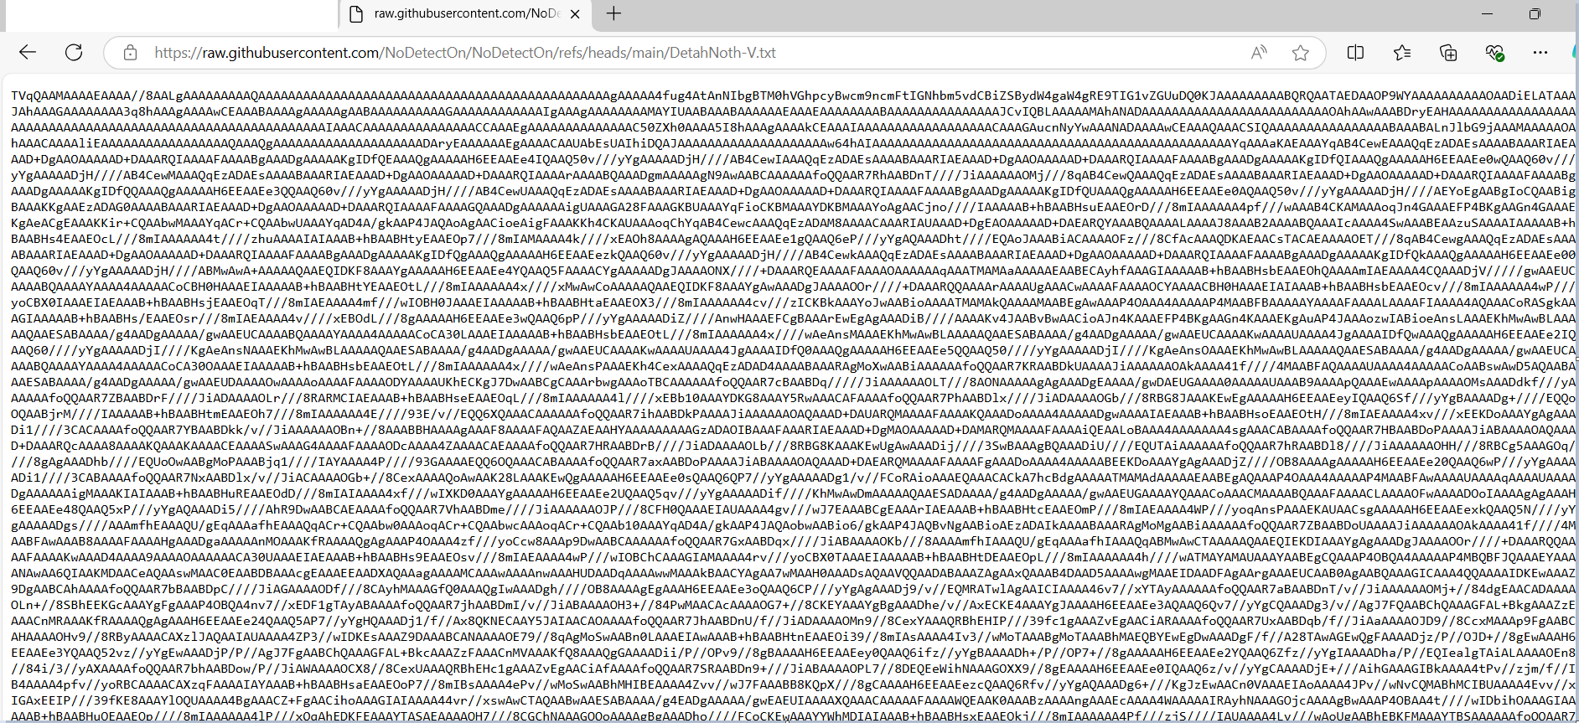The height and width of the screenshot is (723, 1579).
Task: Open the Favorites list
Action: click(1402, 53)
